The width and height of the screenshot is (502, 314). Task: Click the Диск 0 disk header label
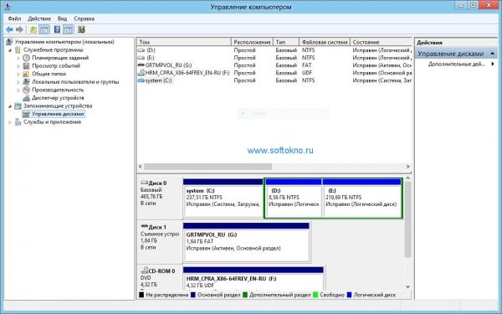click(157, 183)
